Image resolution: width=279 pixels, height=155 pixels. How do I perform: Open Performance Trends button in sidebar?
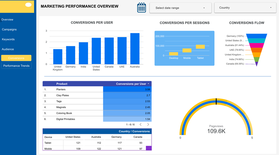pyautogui.click(x=16, y=66)
